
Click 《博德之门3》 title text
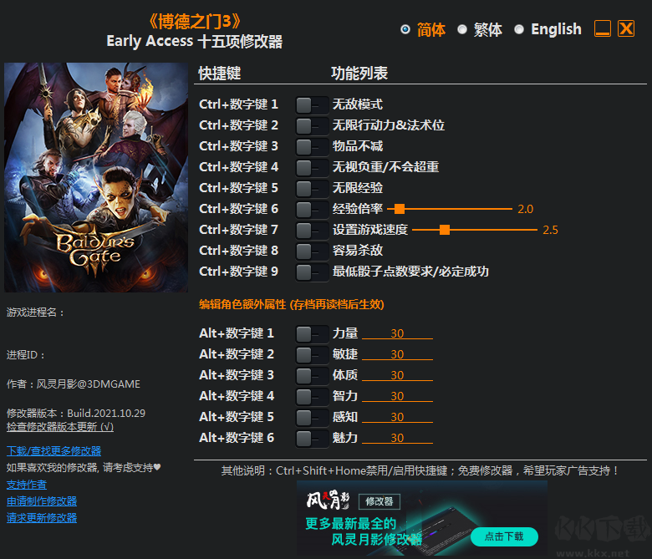coord(195,22)
